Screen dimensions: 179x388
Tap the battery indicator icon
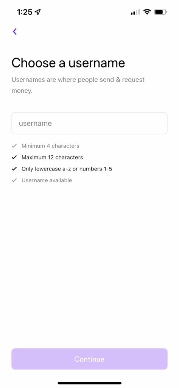[x=161, y=12]
